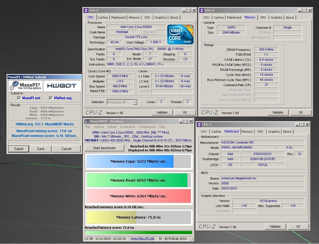Screen dimensions: 319x244
Task: Expand the Processor #1 selection dropdown
Action: (135, 102)
